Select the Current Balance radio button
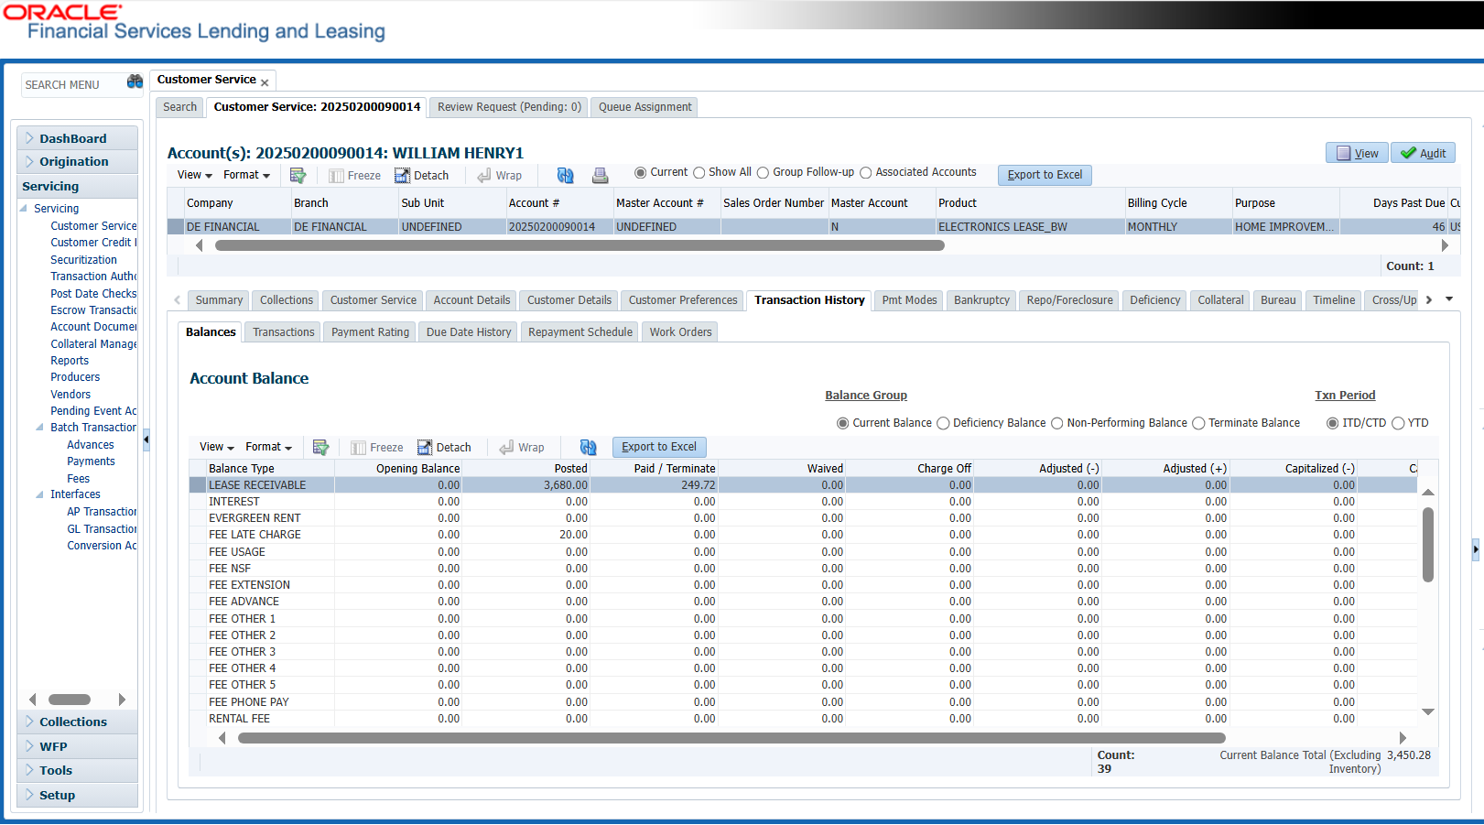This screenshot has width=1484, height=825. [843, 423]
